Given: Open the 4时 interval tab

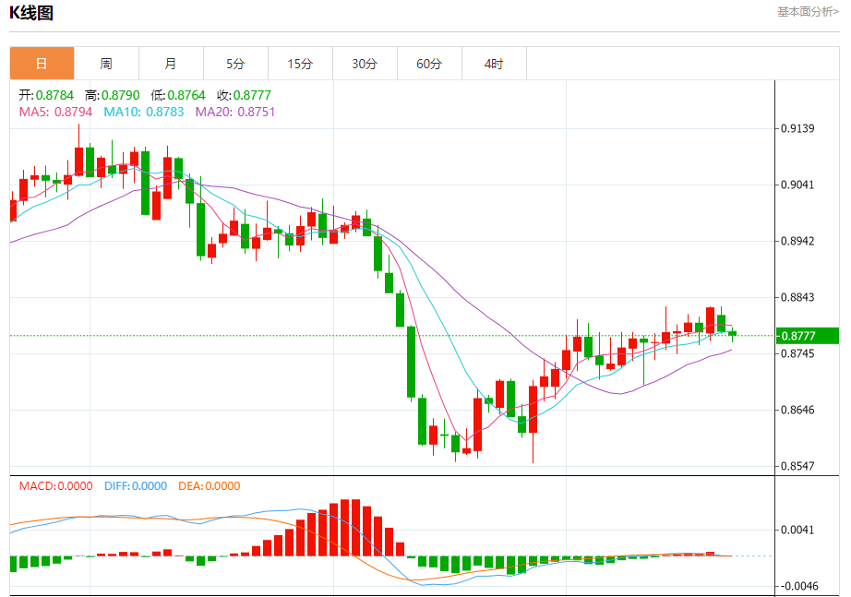Looking at the screenshot, I should (494, 64).
